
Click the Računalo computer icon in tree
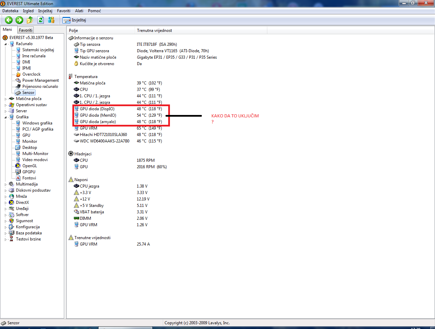(x=12, y=44)
